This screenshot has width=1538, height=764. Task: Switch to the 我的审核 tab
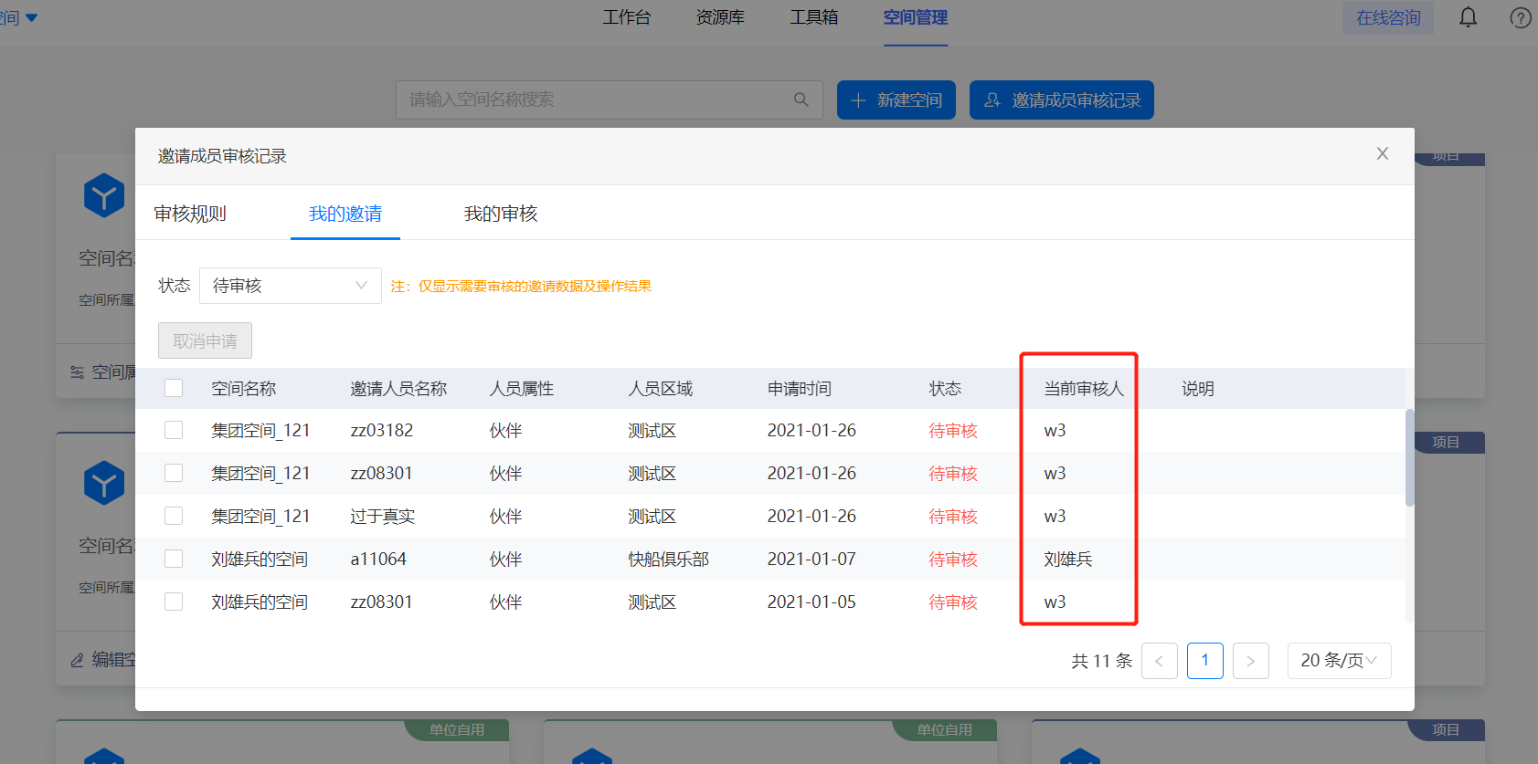[501, 214]
